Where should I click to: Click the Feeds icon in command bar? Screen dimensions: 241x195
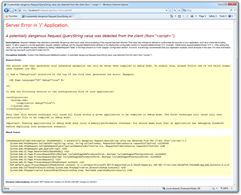coord(179,16)
